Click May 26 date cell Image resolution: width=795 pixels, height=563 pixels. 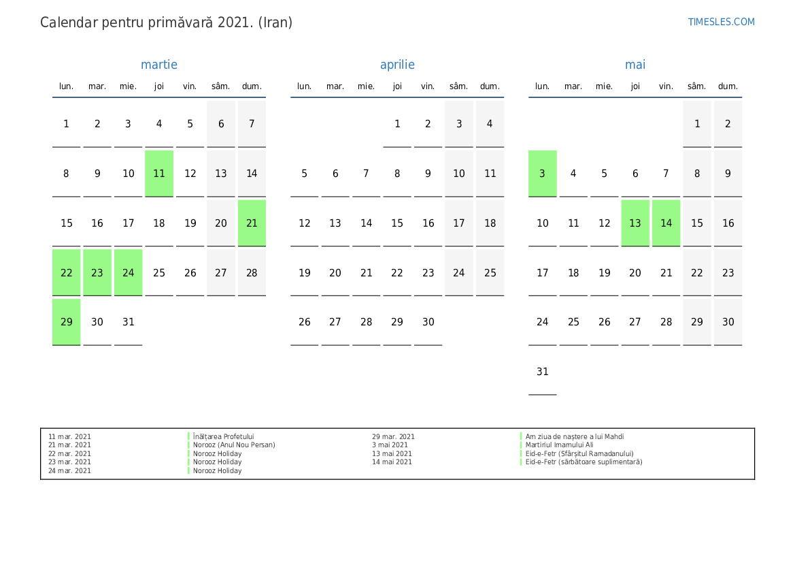tap(605, 322)
